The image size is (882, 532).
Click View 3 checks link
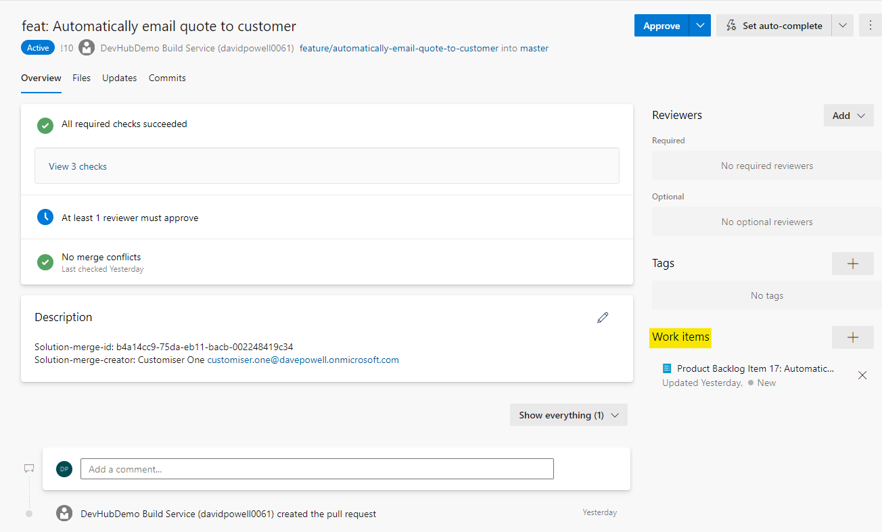pyautogui.click(x=78, y=166)
